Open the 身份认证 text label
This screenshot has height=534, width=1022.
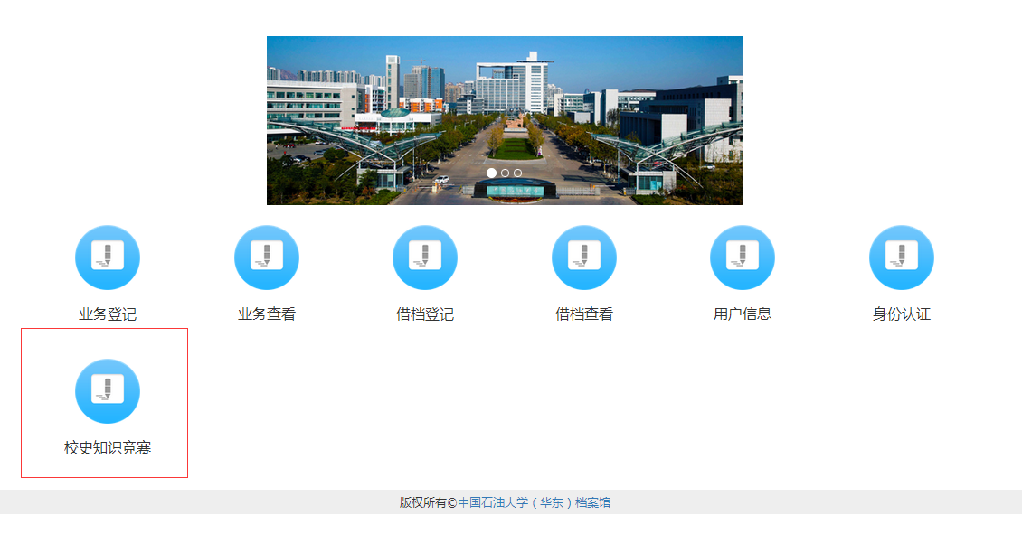pos(902,314)
